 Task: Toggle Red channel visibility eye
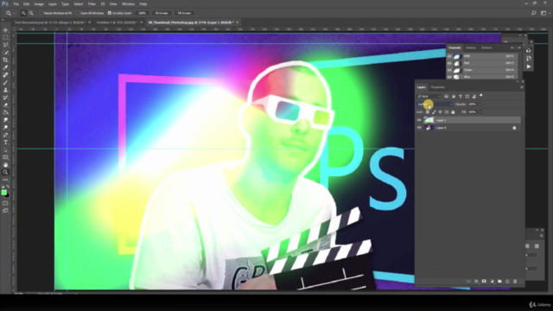pyautogui.click(x=449, y=63)
